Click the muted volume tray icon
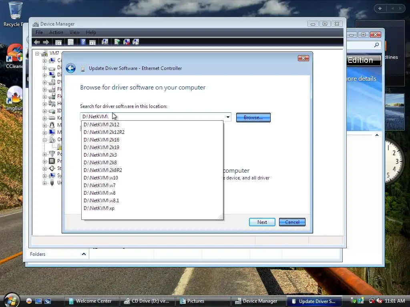The width and height of the screenshot is (410, 307). 379,301
